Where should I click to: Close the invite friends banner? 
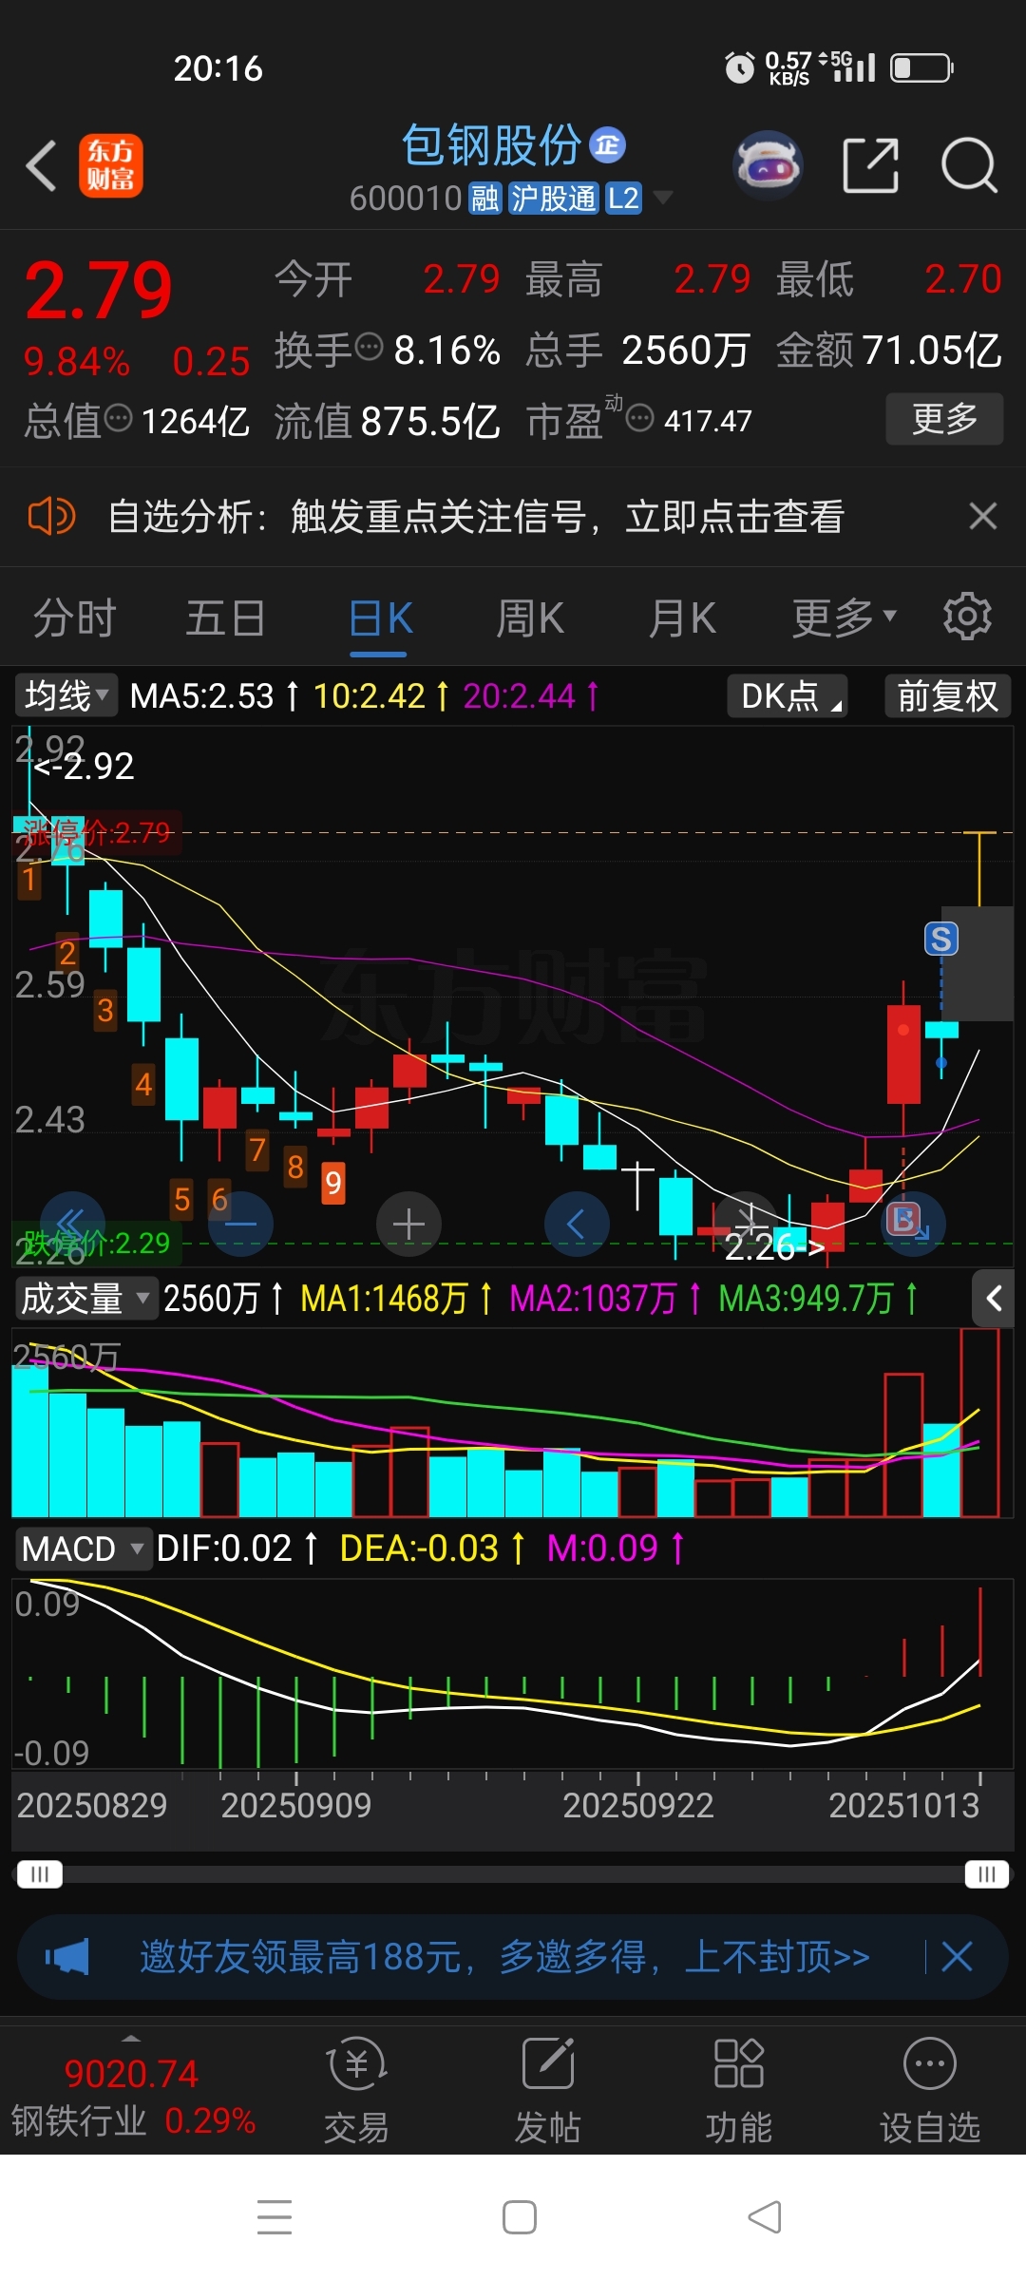(957, 1956)
